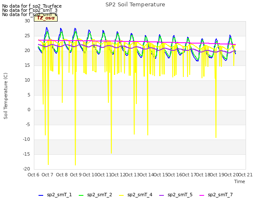This screenshot has height=203, width=271.
Task: Click the Oct 21 x-axis tick label
Action: tap(245, 175)
